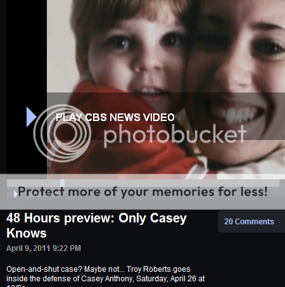285x287 pixels.
Task: Click the video thumbnail on the child's face
Action: point(135,55)
